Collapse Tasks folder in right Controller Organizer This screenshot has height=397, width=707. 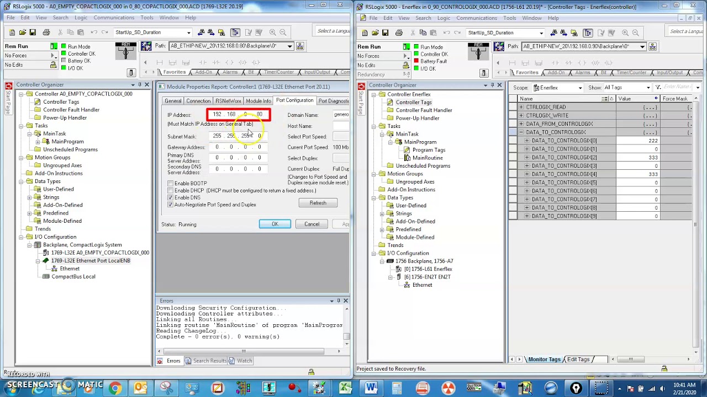[x=374, y=126]
